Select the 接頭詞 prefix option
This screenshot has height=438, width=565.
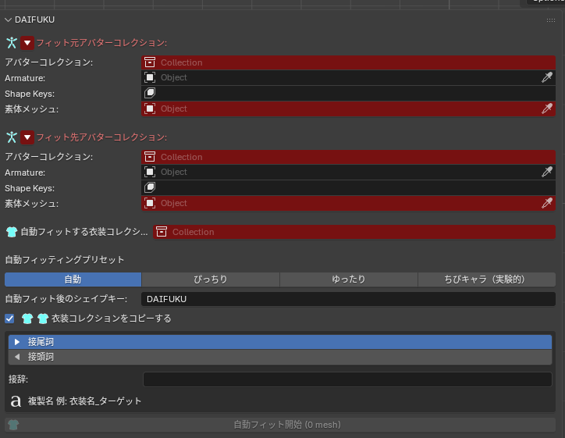[x=280, y=357]
